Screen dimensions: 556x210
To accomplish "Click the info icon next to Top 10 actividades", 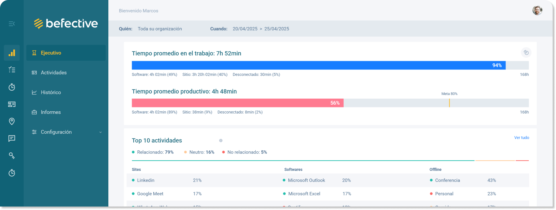I will [x=221, y=141].
